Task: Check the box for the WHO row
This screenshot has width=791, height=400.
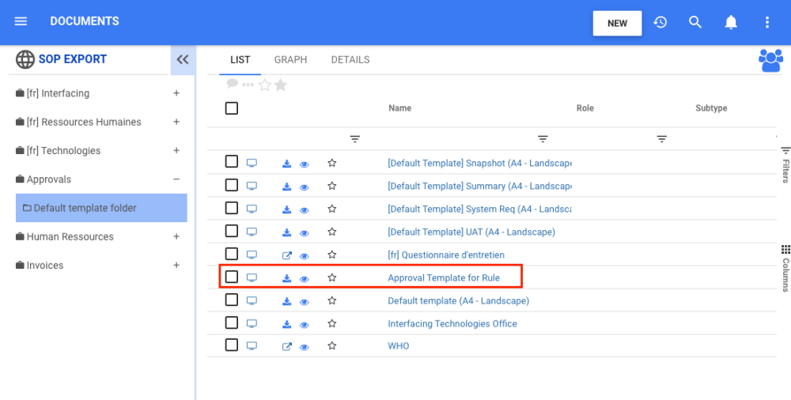Action: tap(232, 345)
